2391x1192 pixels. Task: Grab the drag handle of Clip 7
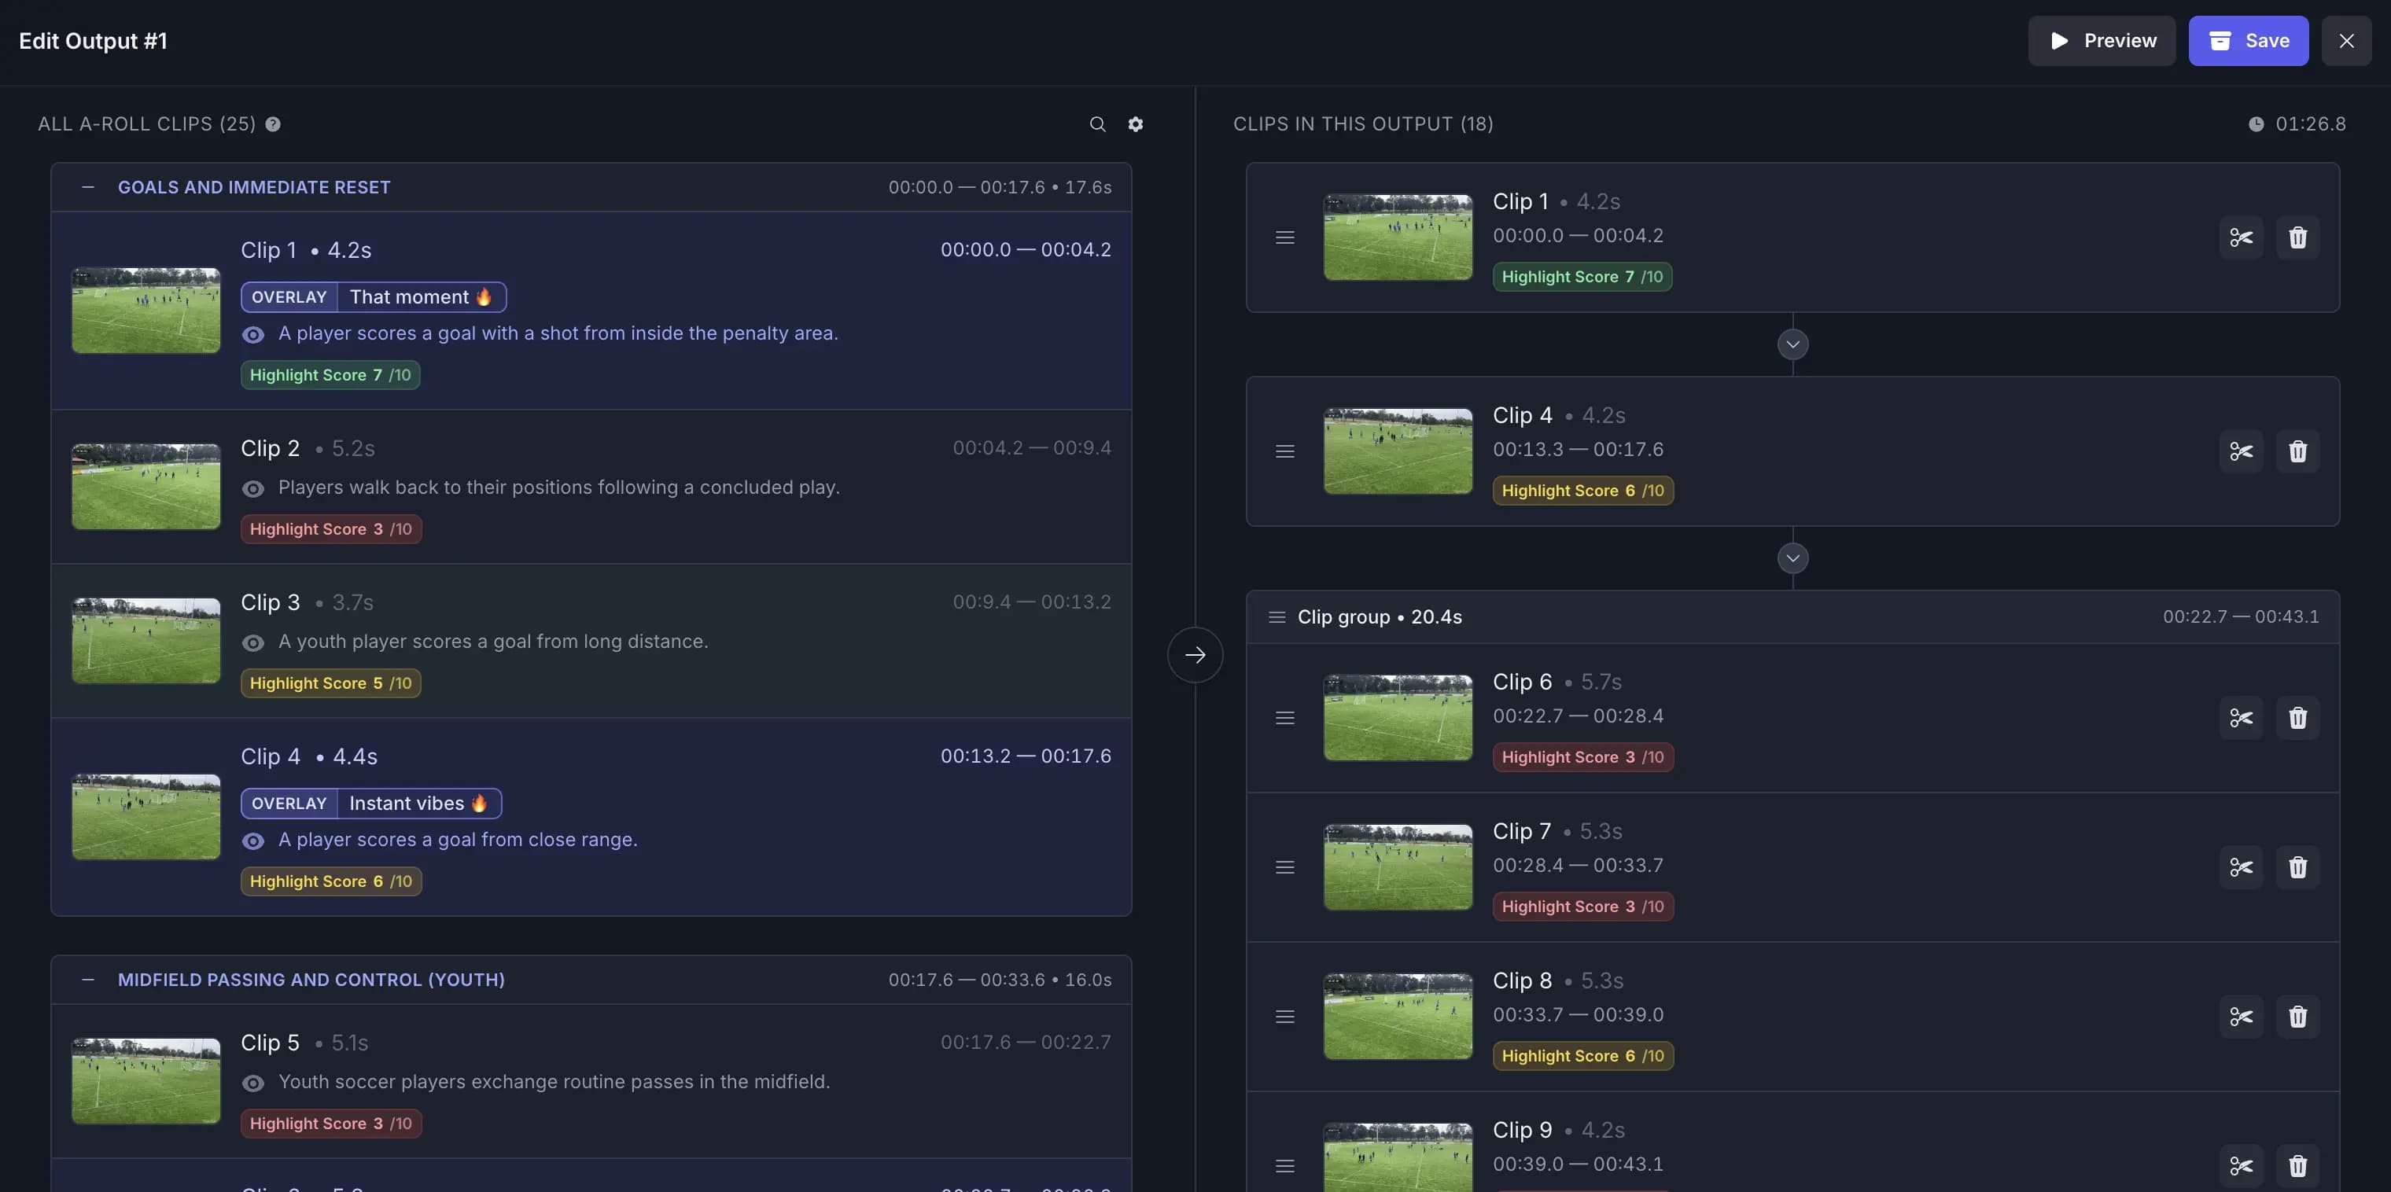coord(1284,867)
